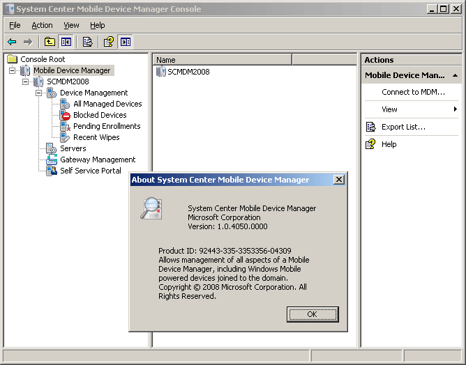Open the Help menu
The height and width of the screenshot is (365, 466).
point(98,25)
